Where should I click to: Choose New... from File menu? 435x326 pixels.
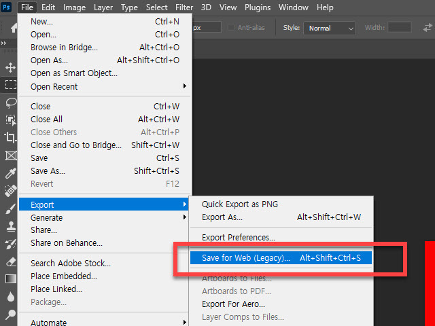(x=105, y=21)
